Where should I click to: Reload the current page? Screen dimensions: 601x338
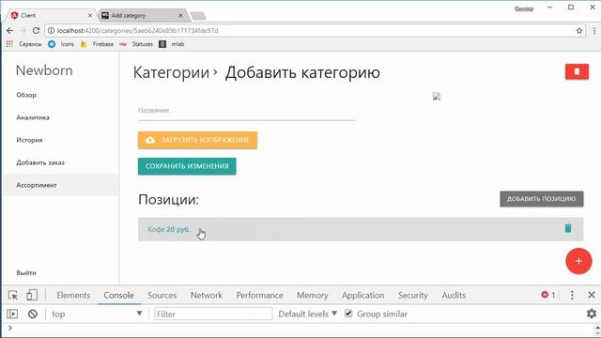coord(36,31)
